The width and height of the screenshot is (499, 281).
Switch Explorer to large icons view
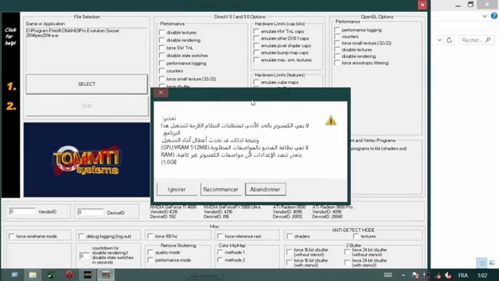pyautogui.click(x=492, y=263)
